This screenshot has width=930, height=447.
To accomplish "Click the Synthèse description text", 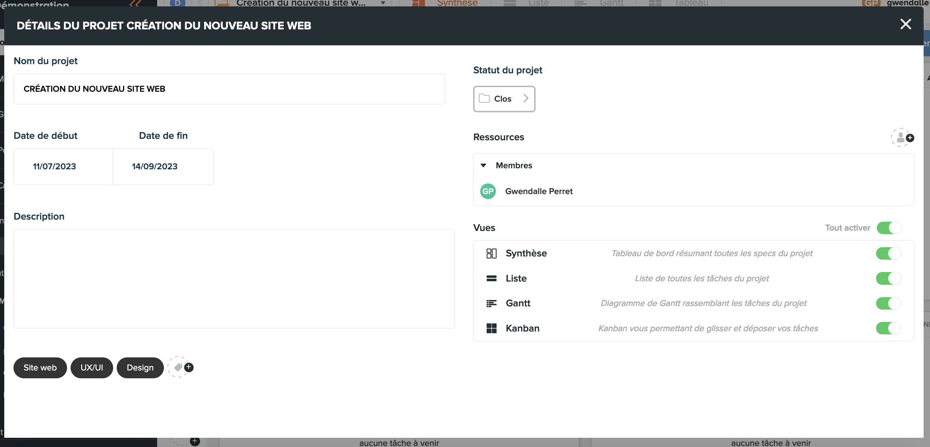I will [712, 253].
